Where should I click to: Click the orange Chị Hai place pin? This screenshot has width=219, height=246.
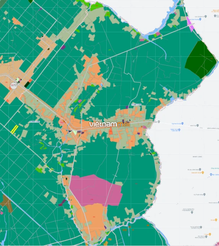pos(216,220)
